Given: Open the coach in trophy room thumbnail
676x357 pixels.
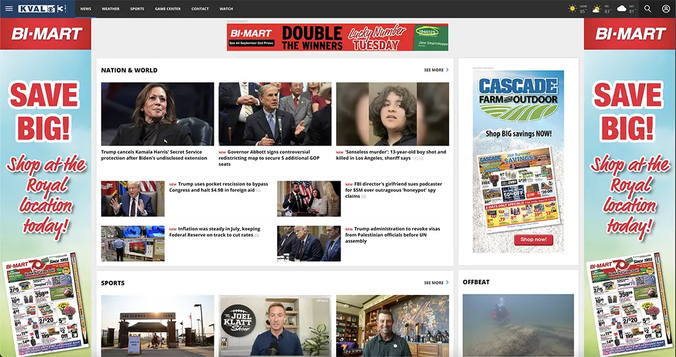Looking at the screenshot, I should click(392, 326).
